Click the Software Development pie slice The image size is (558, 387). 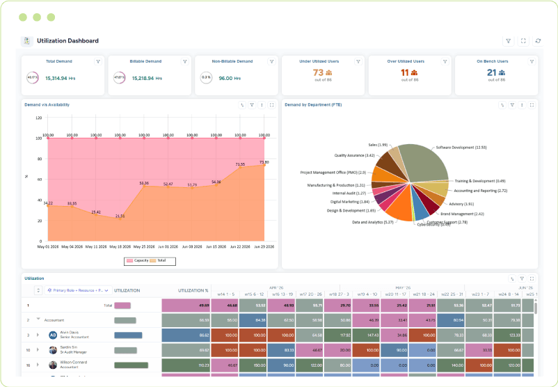424,162
